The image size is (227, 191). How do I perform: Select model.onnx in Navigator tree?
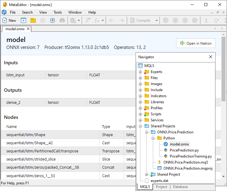coord(179,144)
